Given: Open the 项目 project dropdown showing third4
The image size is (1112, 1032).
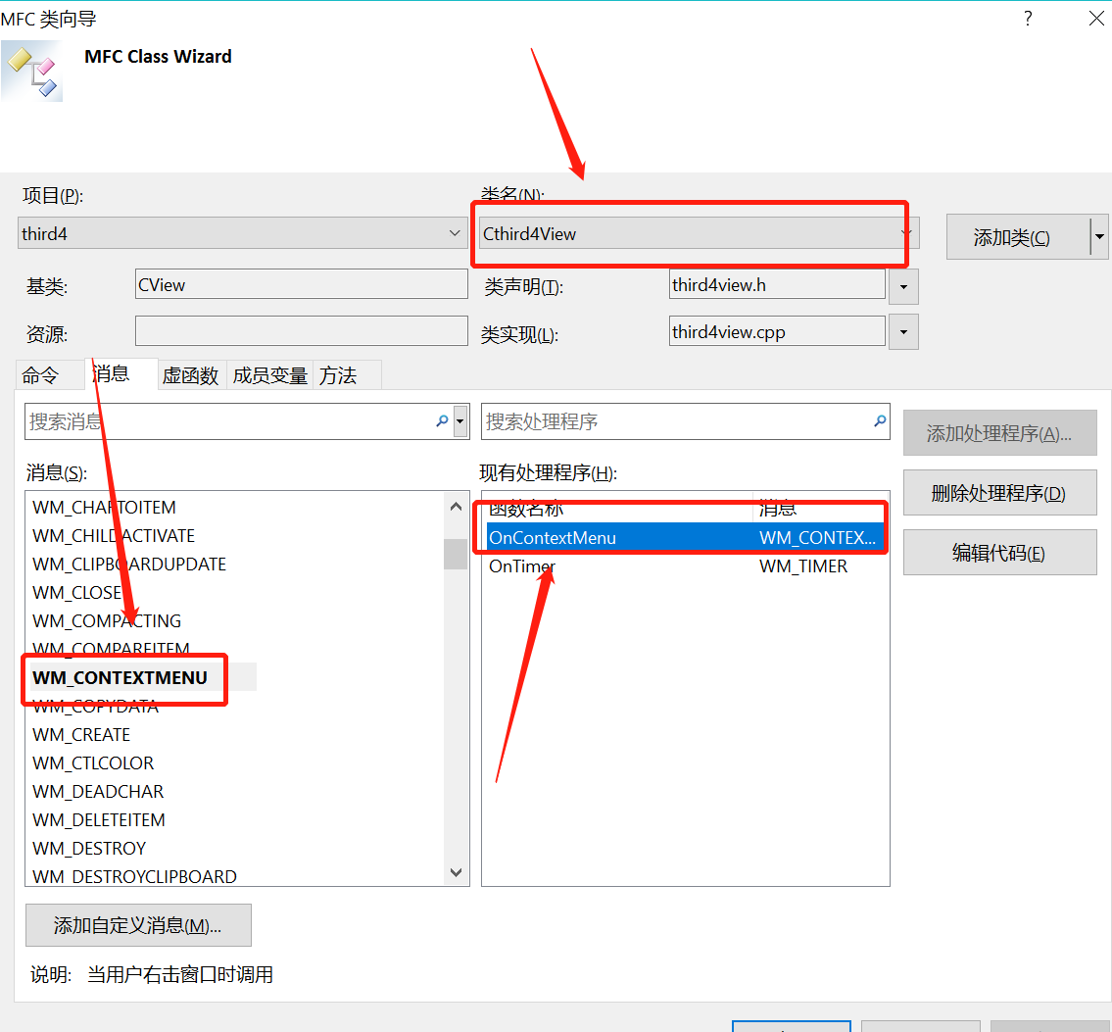Looking at the screenshot, I should coord(454,233).
